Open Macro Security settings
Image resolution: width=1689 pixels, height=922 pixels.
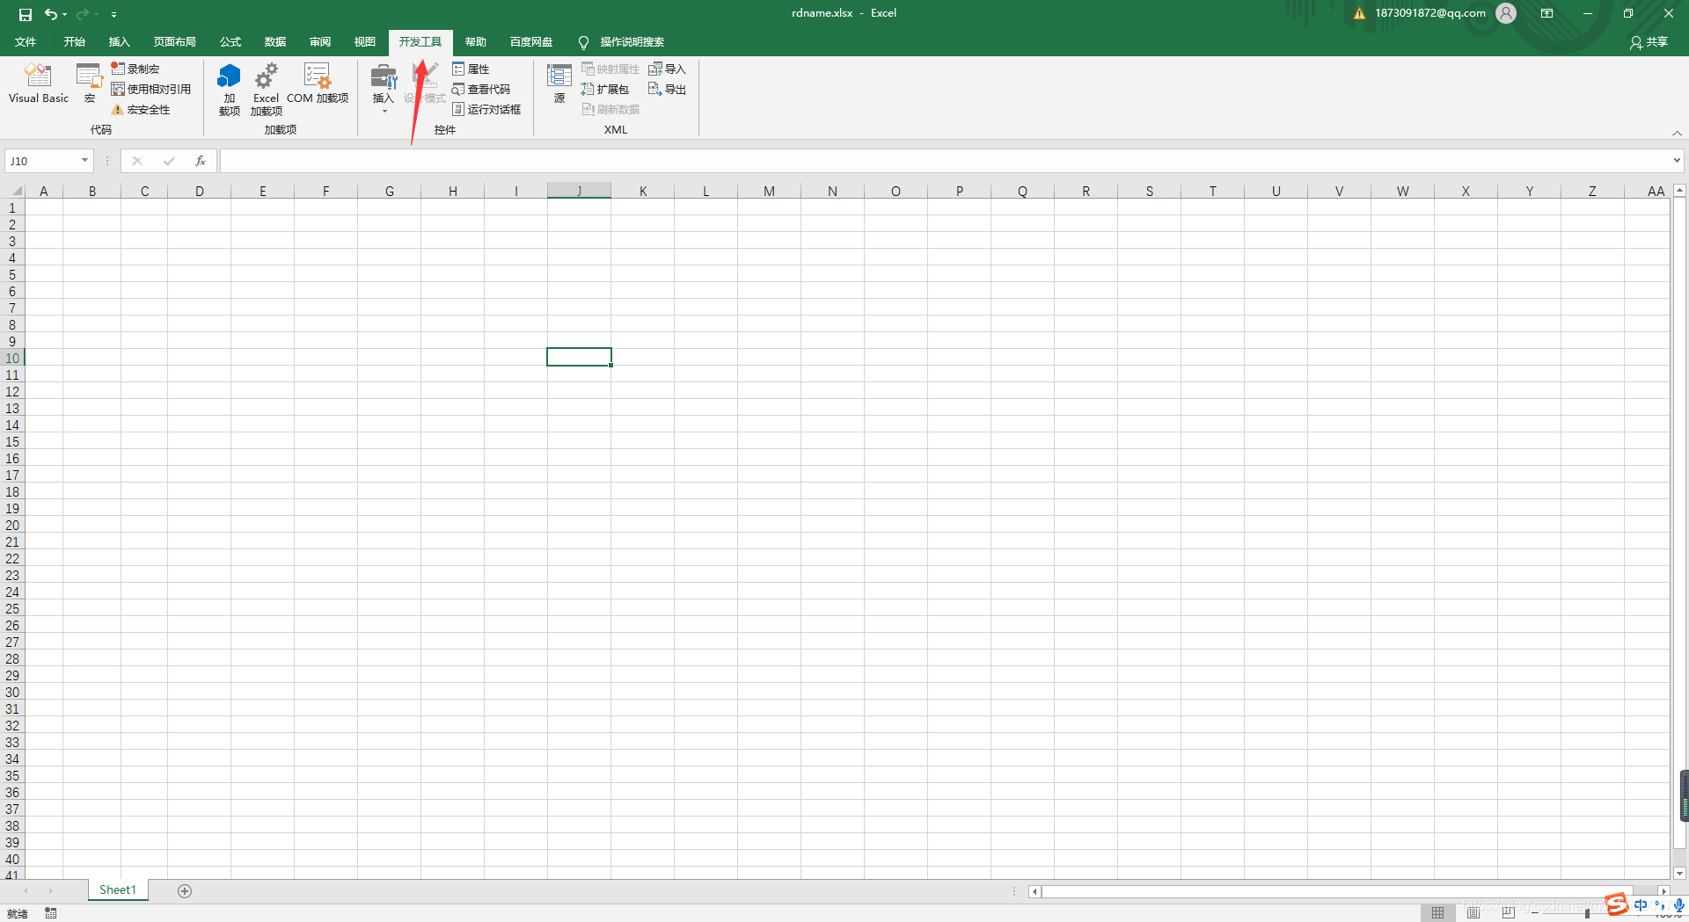coord(141,109)
